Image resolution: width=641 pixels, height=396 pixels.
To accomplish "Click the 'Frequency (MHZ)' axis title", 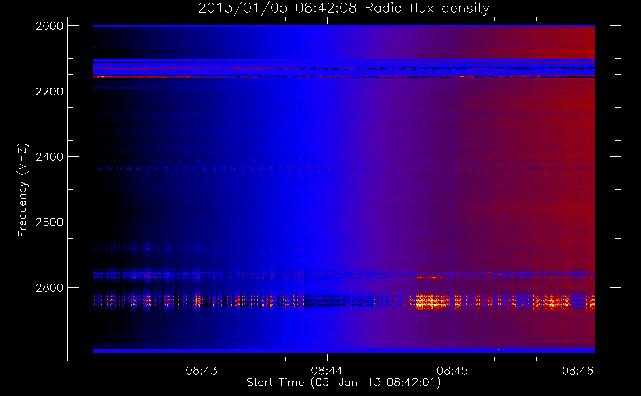I will pyautogui.click(x=23, y=190).
